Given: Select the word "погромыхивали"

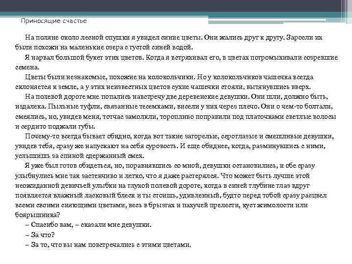Looking at the screenshot, I should 276,57.
